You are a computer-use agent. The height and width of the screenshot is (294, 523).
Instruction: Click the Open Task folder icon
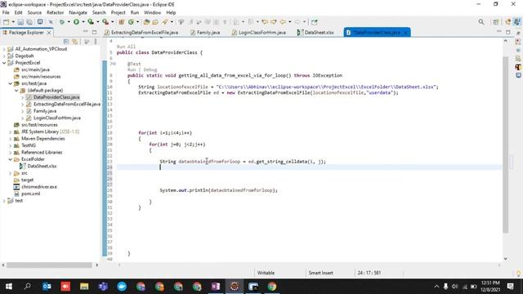pos(155,22)
